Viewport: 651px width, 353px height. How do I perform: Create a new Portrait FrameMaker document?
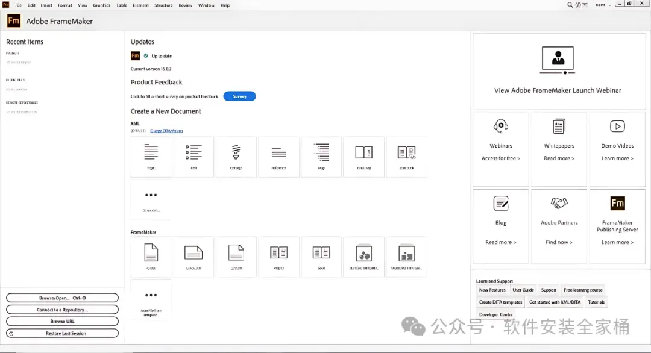[151, 257]
